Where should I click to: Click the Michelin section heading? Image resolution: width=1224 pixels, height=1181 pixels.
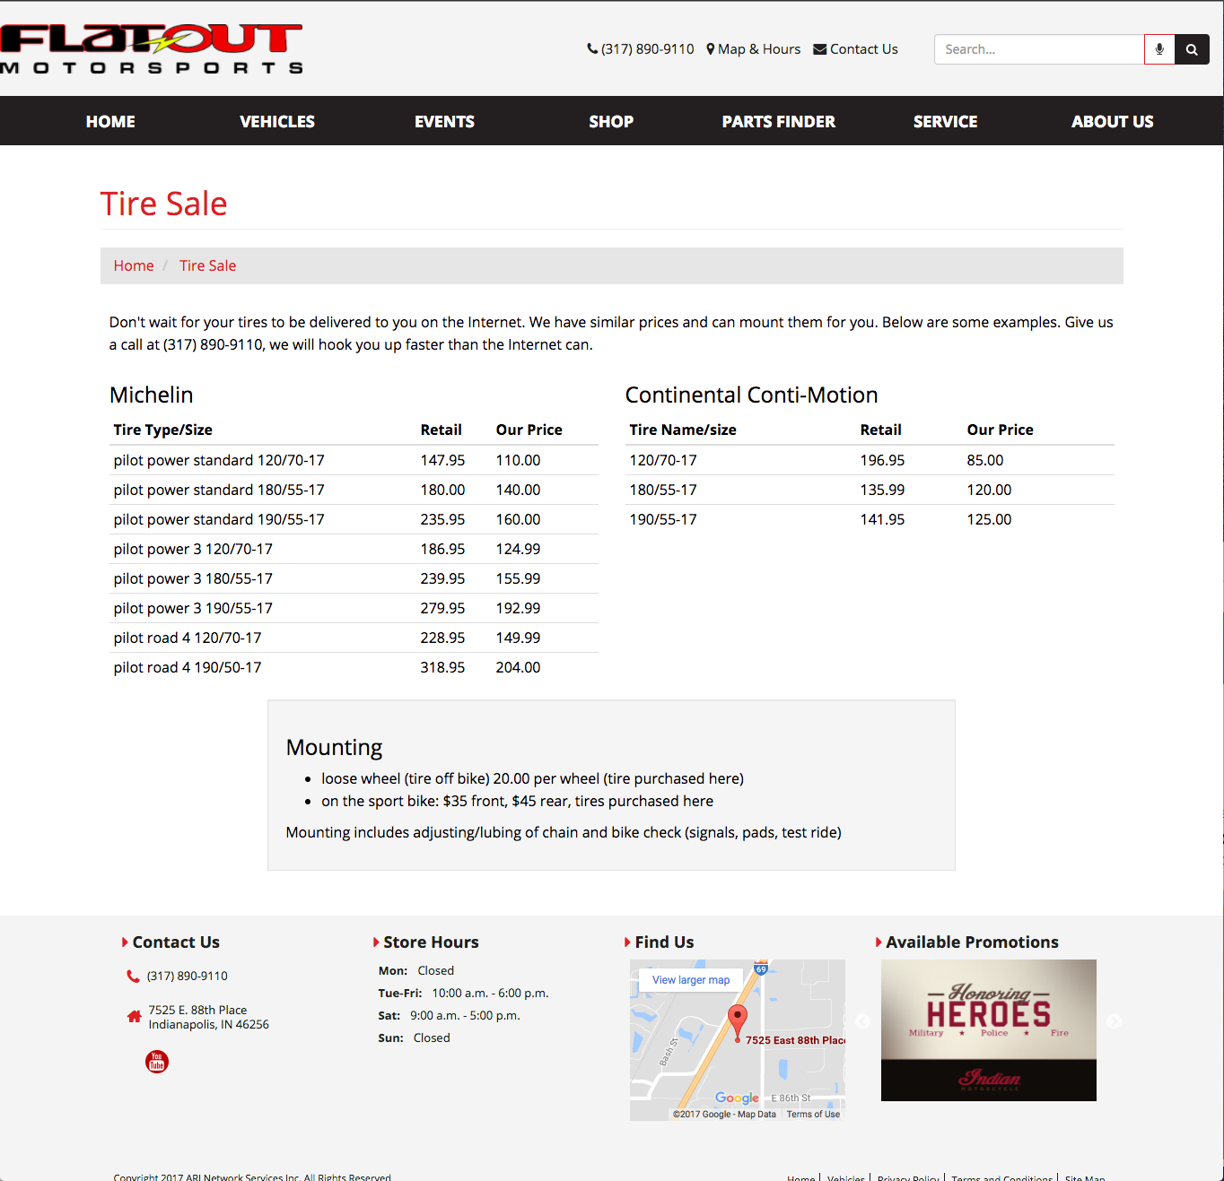pyautogui.click(x=151, y=395)
